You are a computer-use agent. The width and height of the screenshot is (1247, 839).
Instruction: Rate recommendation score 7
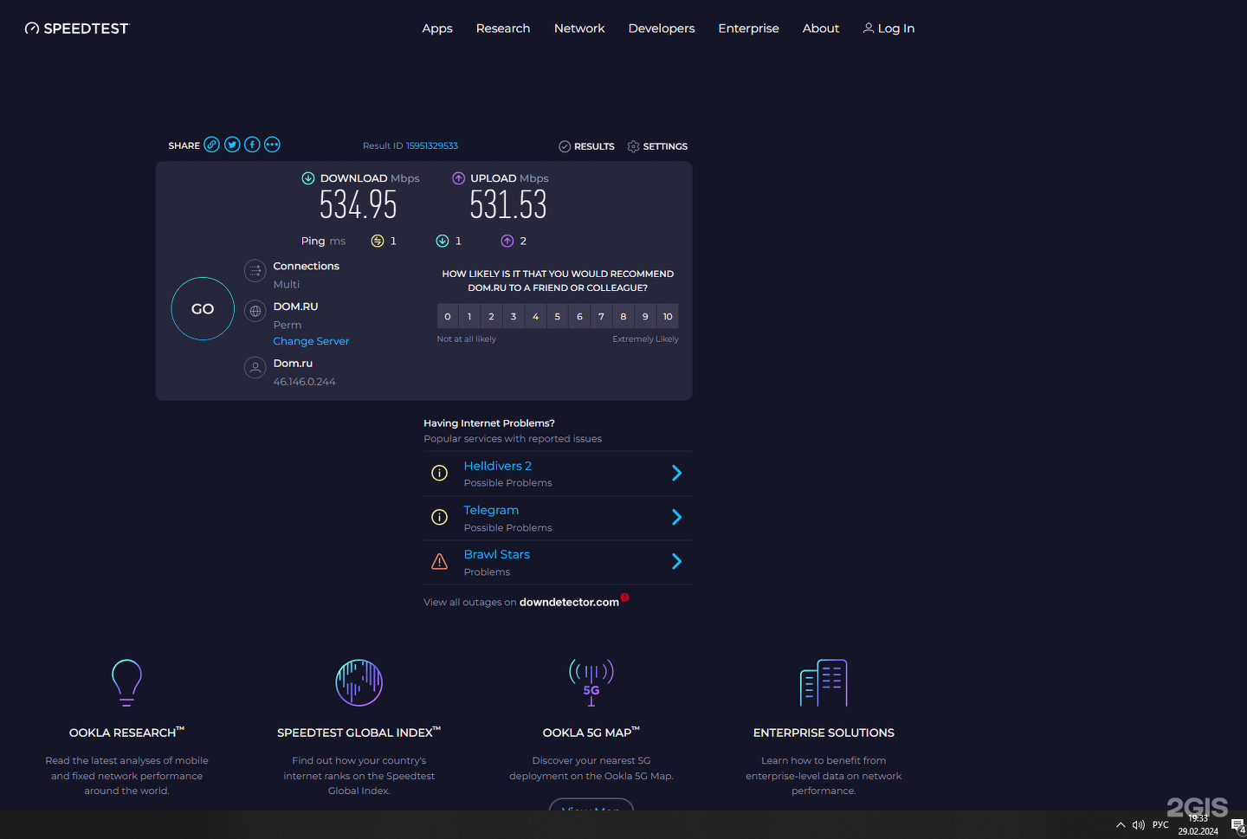(602, 316)
